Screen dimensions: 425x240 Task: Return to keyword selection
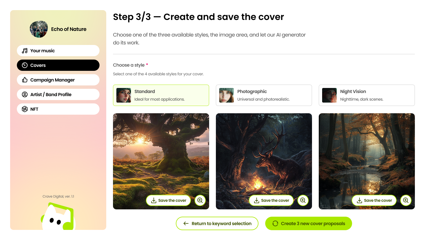pos(217,223)
